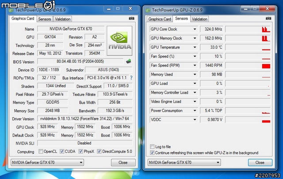Minimize the right GPU-Z Sensors window

246,9
